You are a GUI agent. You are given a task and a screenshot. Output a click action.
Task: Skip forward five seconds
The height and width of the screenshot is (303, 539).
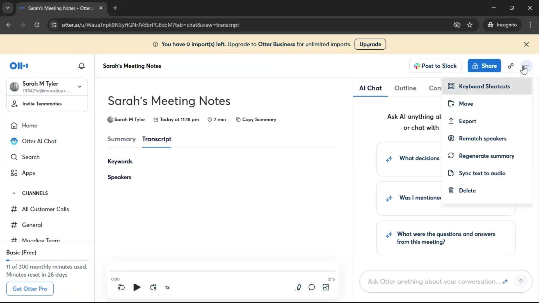point(153,287)
